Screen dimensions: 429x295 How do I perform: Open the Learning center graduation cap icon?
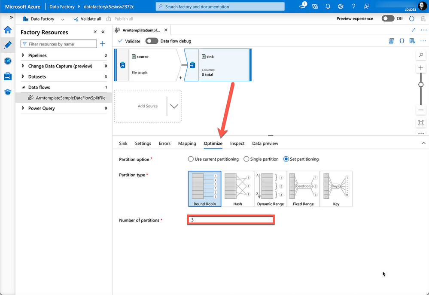8,92
